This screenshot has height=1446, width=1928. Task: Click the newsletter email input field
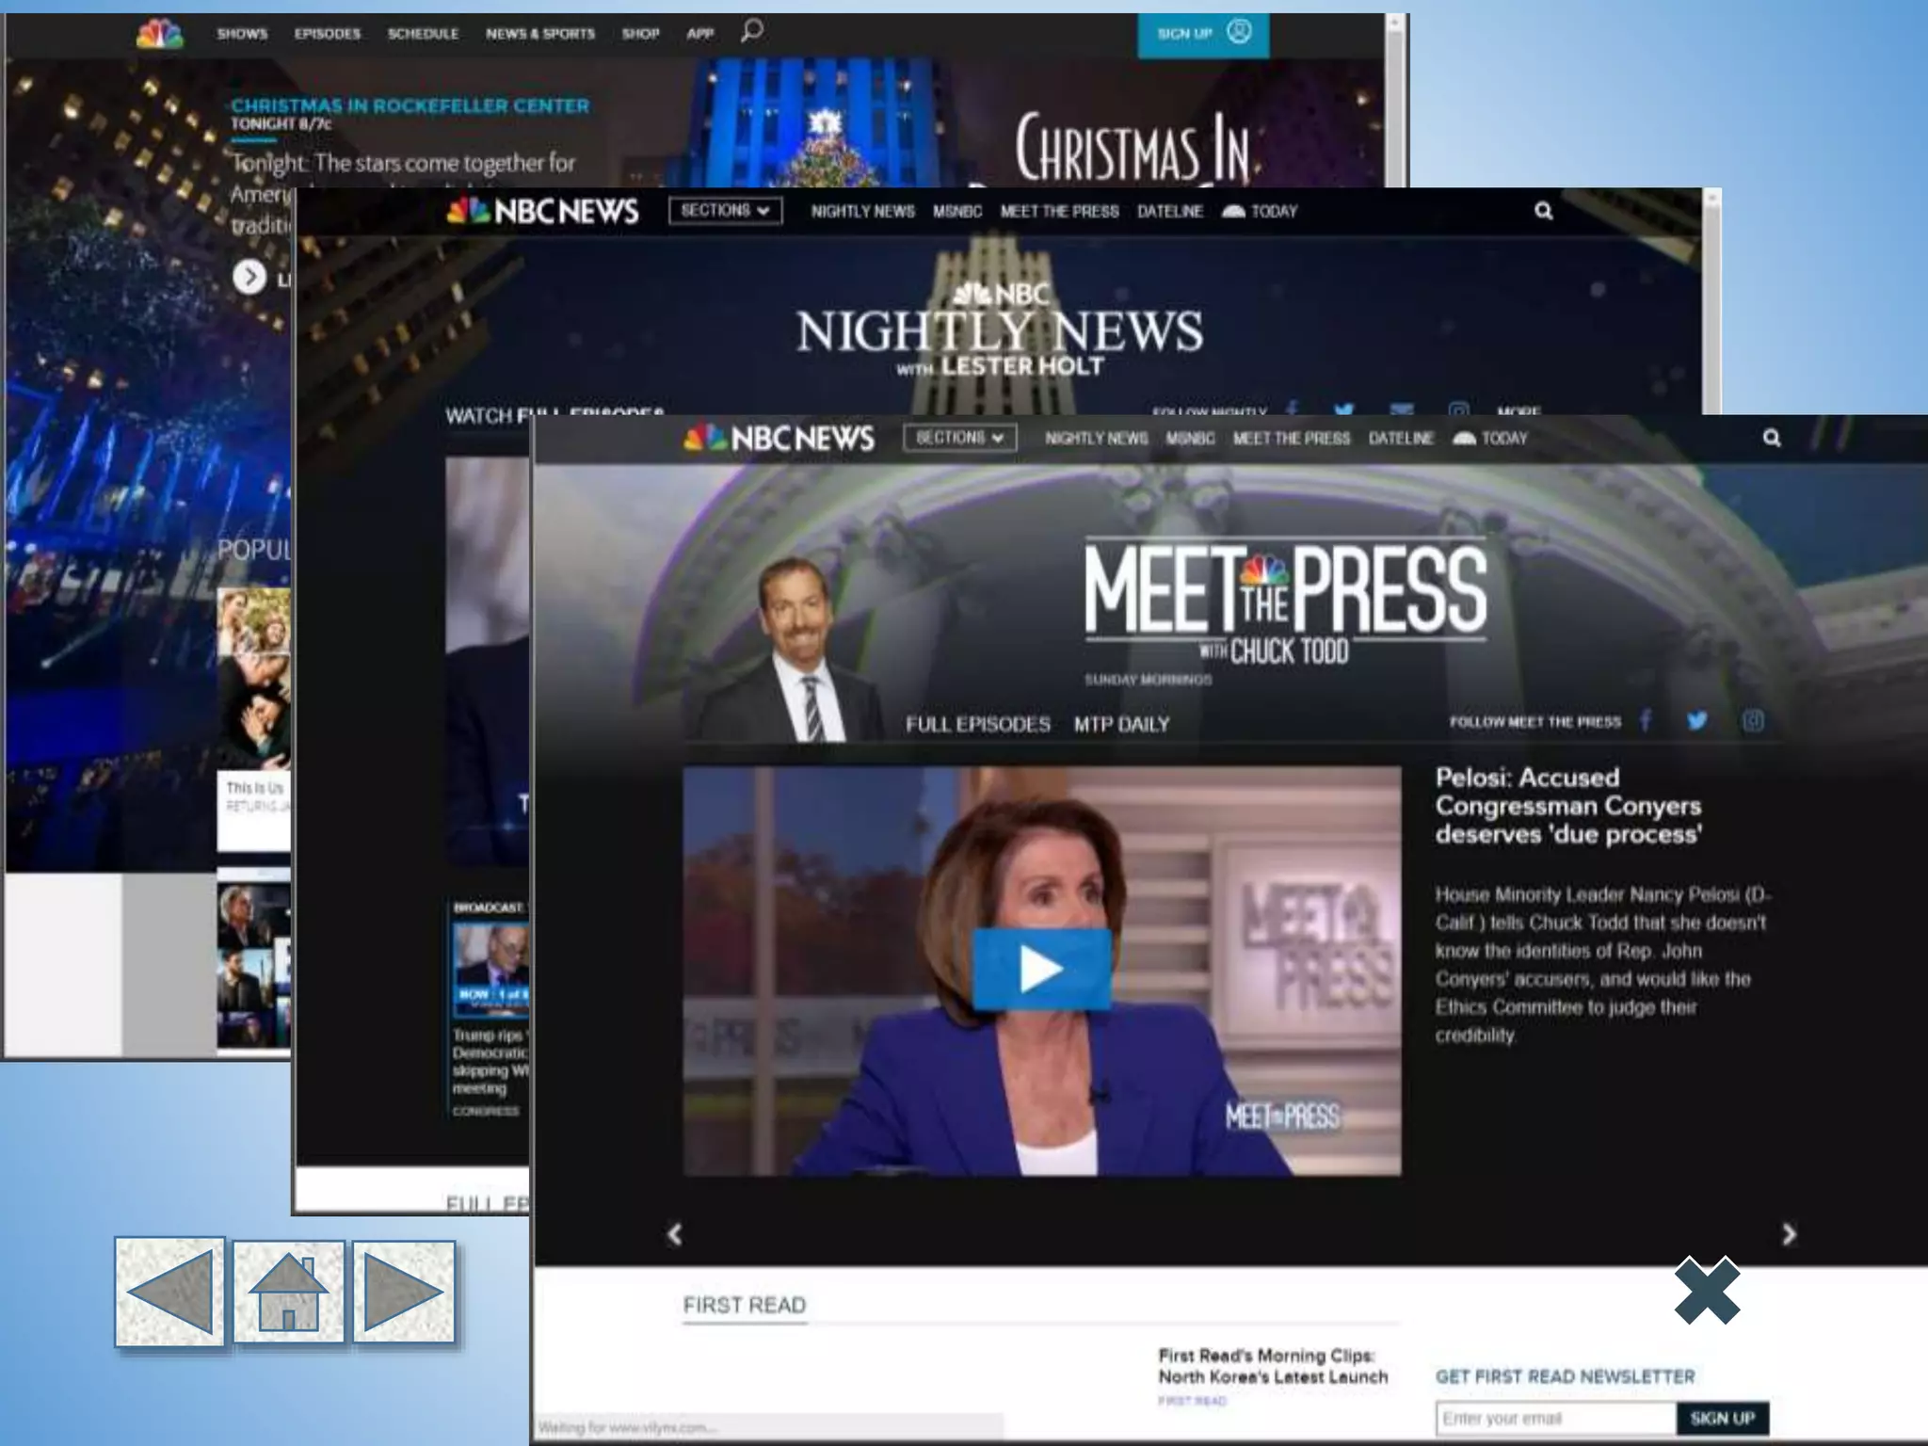pos(1555,1418)
